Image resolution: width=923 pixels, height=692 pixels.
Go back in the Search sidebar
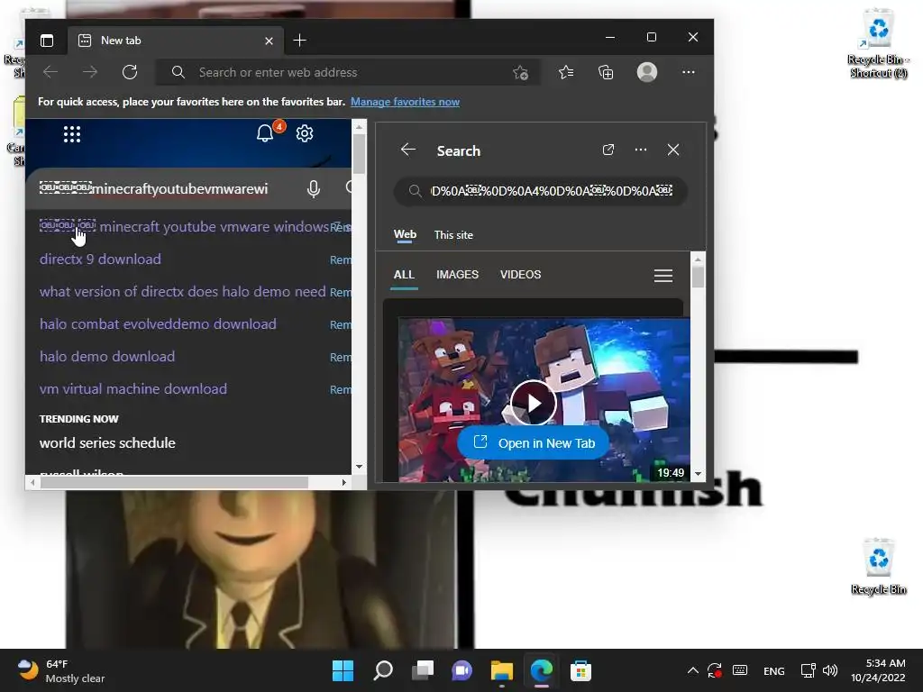408,150
